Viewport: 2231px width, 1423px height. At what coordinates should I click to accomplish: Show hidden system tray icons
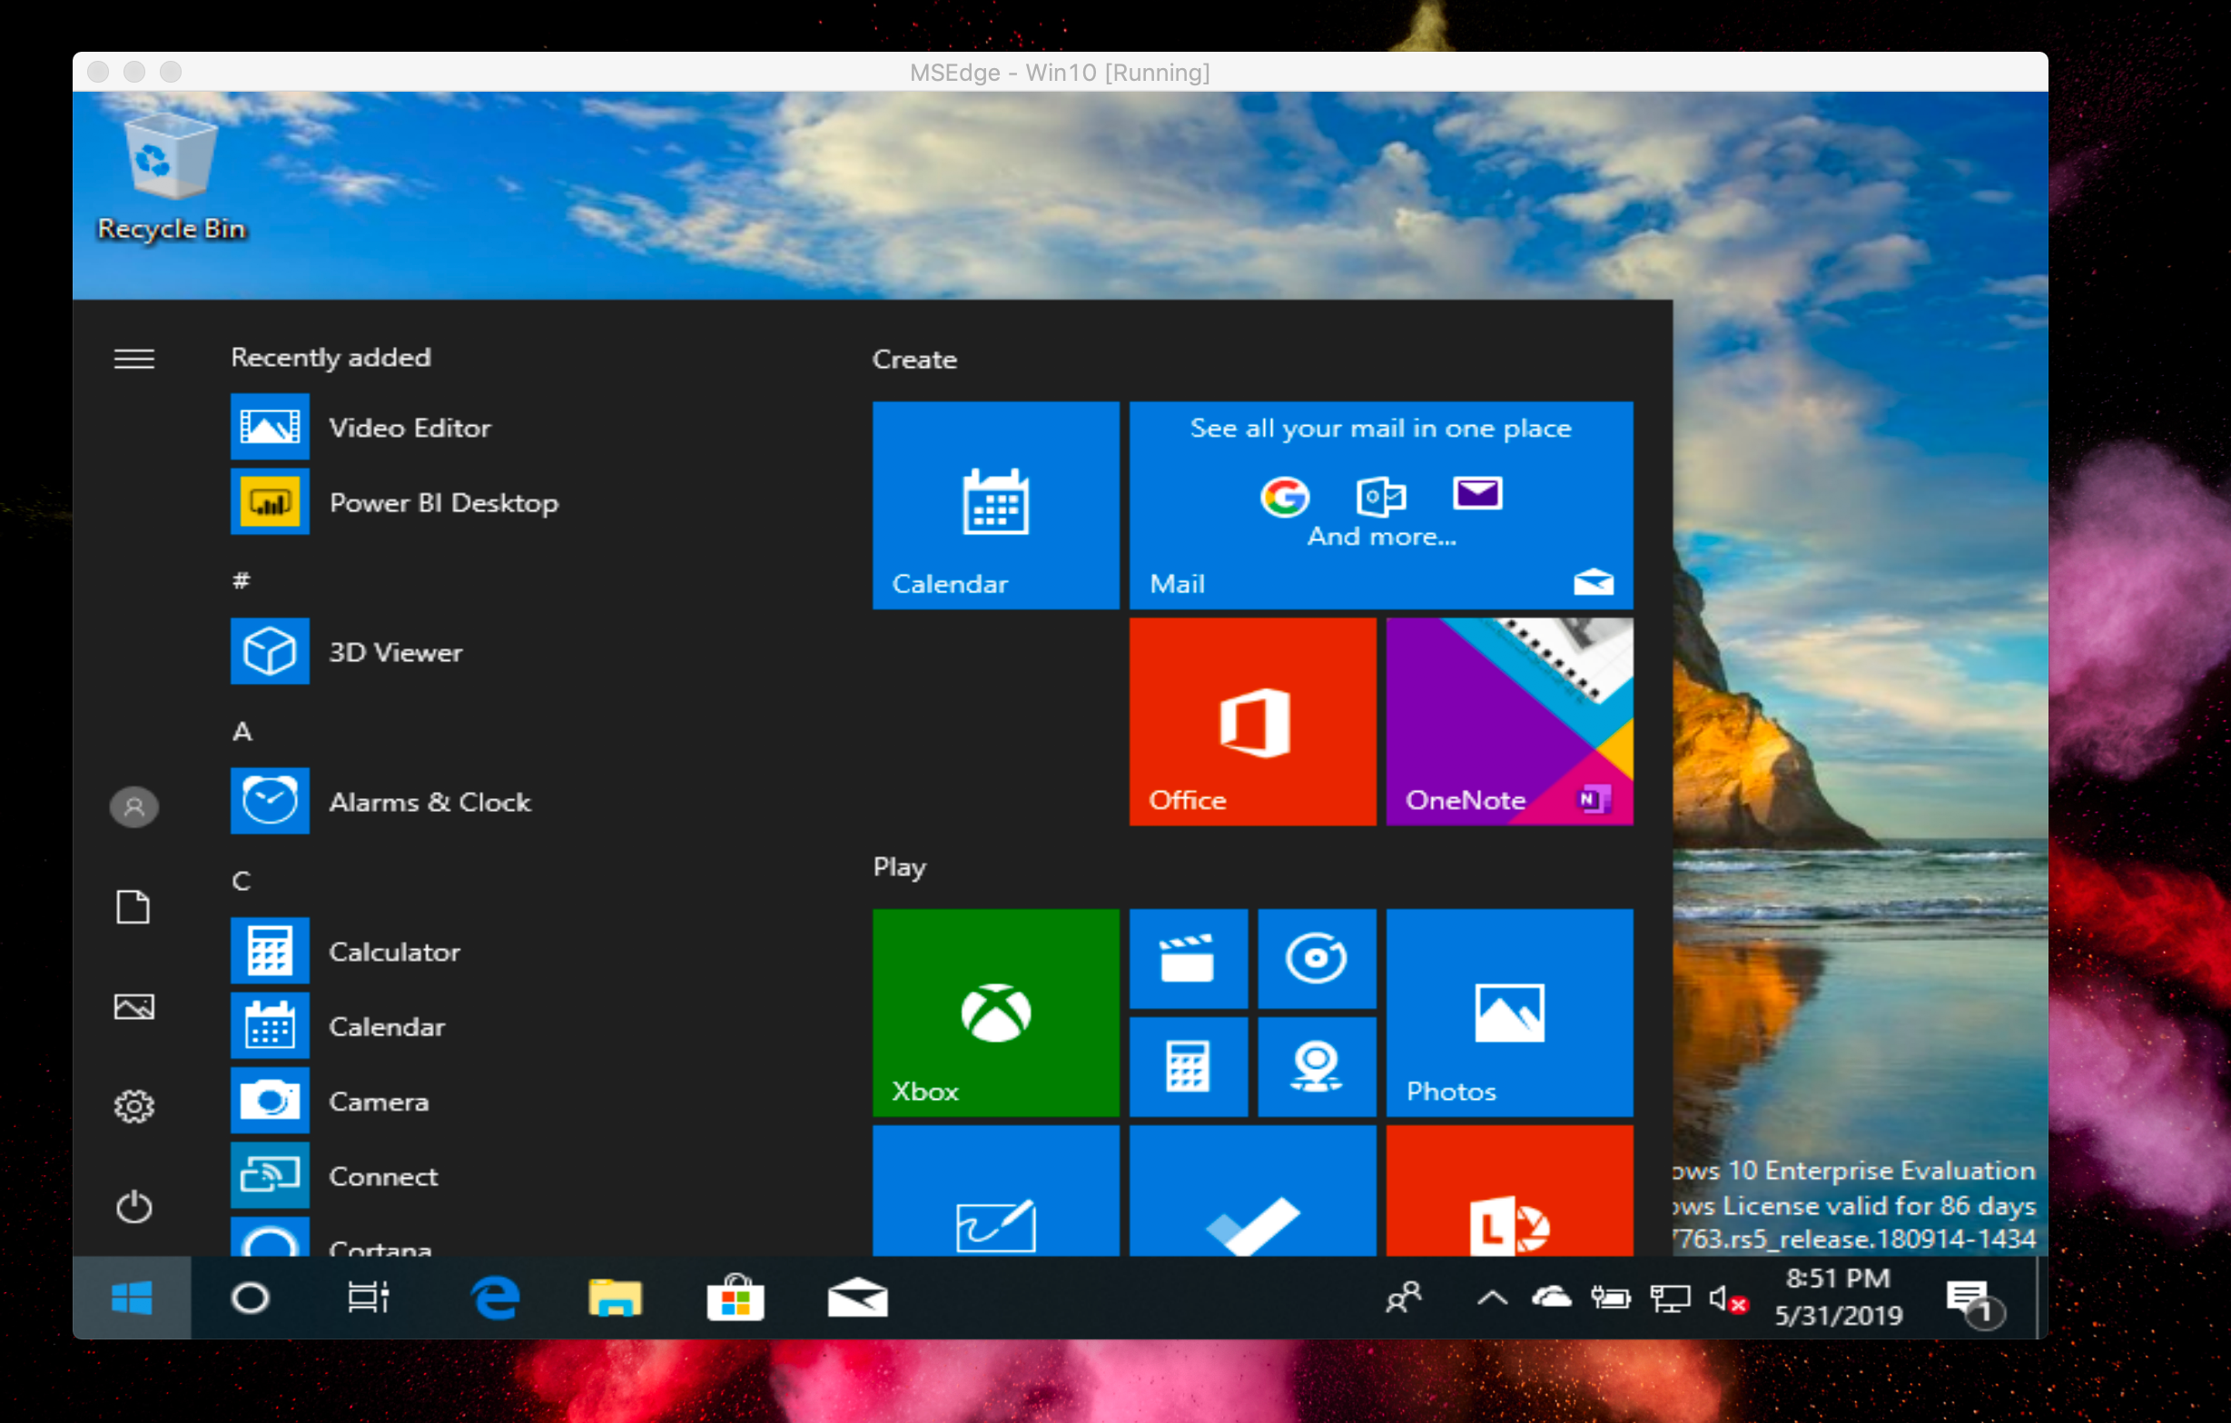tap(1492, 1299)
